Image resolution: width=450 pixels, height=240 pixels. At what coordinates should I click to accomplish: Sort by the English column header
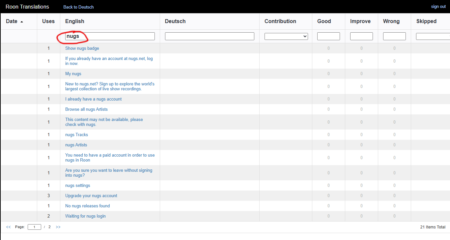pyautogui.click(x=75, y=21)
